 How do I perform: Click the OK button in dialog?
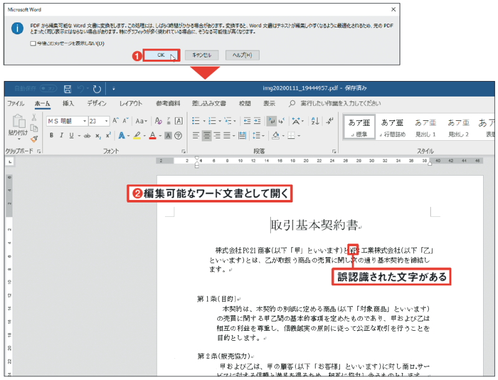click(x=161, y=55)
